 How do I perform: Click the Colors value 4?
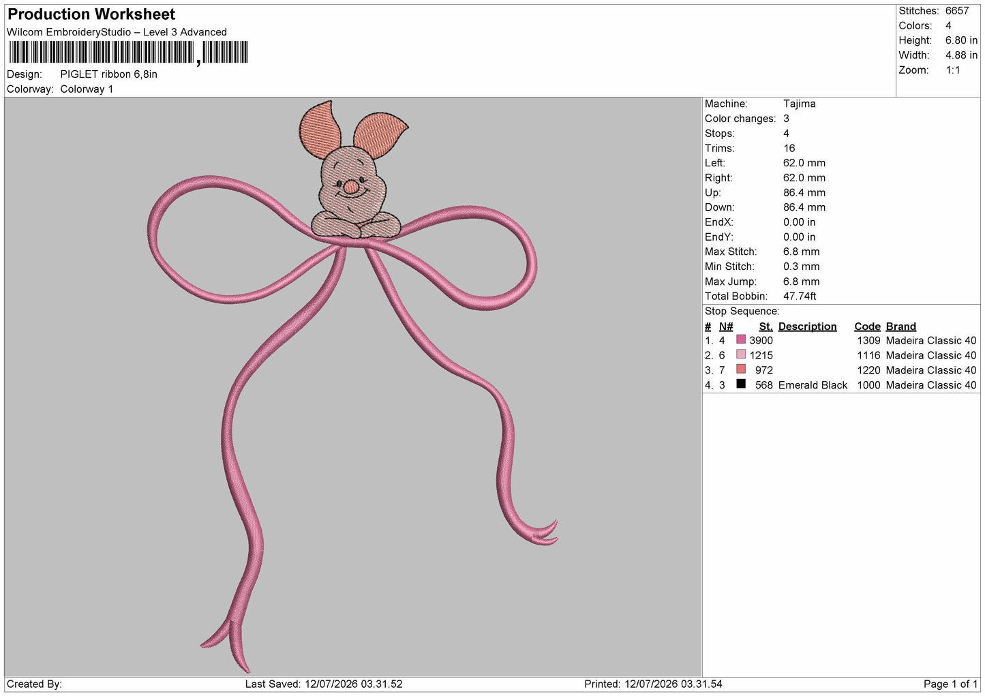click(948, 26)
